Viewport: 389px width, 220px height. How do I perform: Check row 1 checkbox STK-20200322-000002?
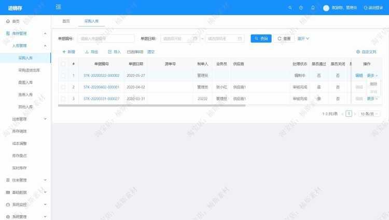tap(63, 75)
